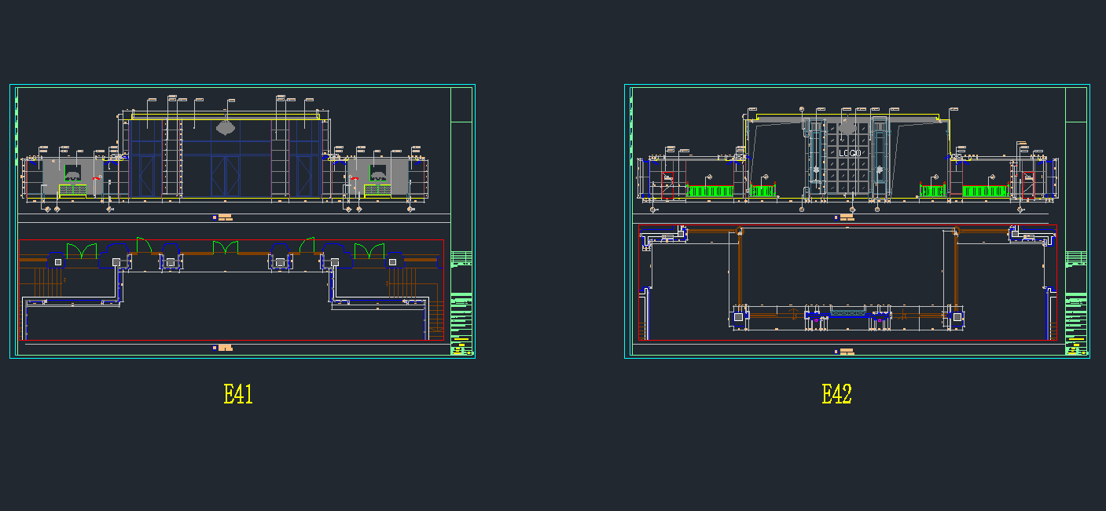This screenshot has width=1106, height=511.
Task: Click the yellow E42 sheet label
Action: click(836, 394)
